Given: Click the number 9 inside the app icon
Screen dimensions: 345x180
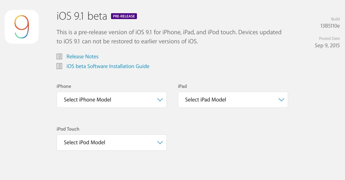Looking at the screenshot, I should [22, 26].
